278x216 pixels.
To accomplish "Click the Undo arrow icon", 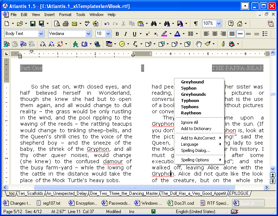I will [x=107, y=24].
